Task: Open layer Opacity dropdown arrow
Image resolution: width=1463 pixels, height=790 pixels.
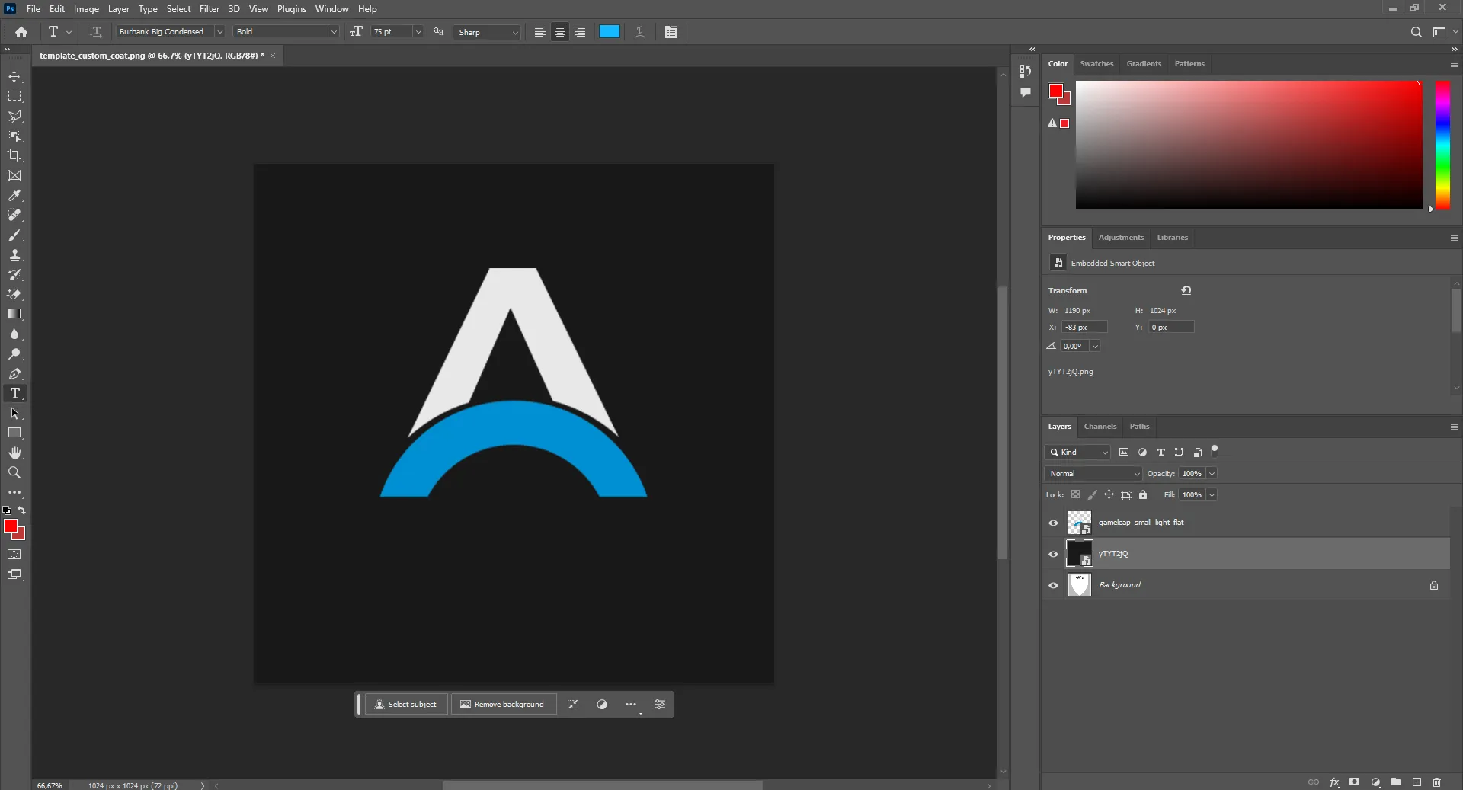Action: click(x=1212, y=474)
